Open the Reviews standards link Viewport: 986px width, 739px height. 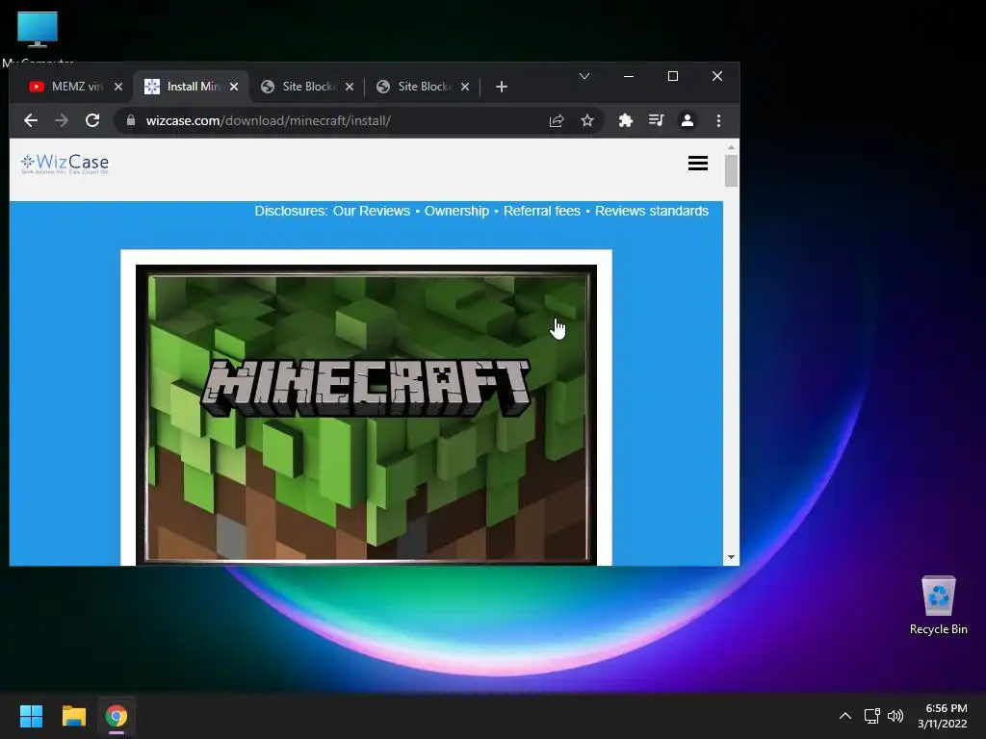(652, 211)
